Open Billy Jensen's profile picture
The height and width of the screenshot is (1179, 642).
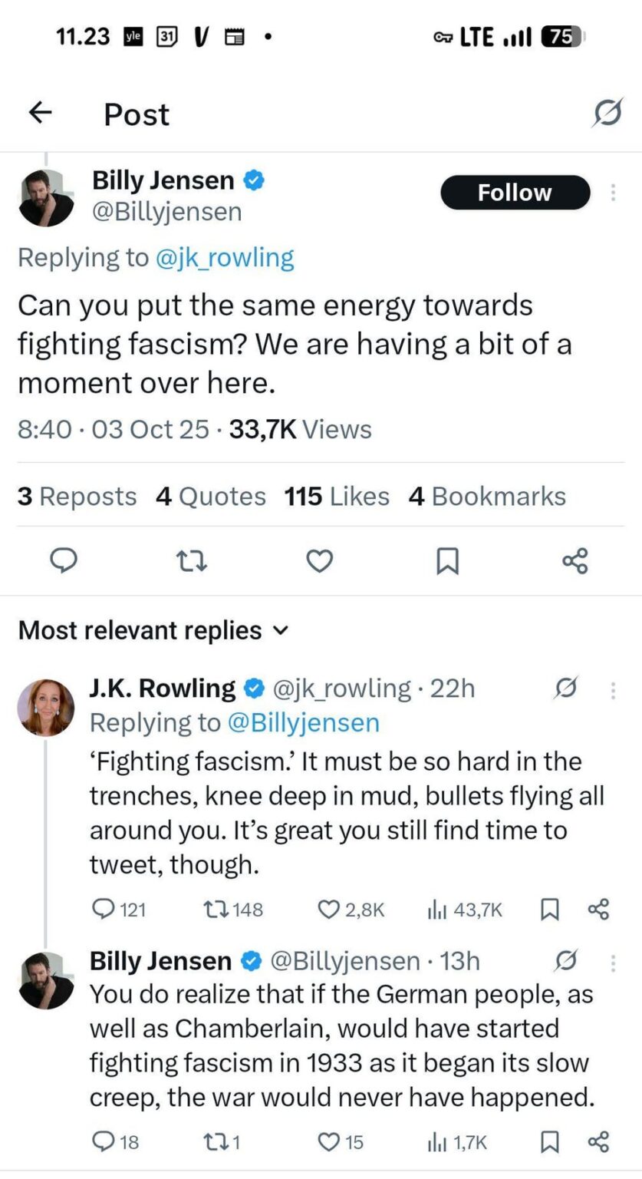(x=46, y=196)
